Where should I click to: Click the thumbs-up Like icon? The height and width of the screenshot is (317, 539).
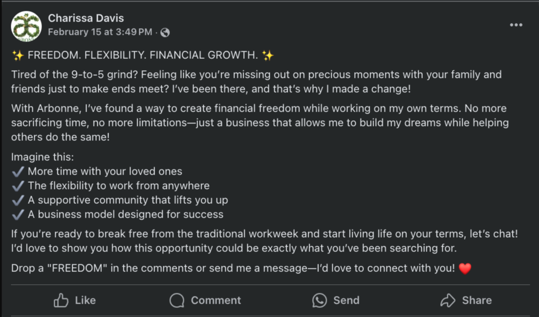[x=61, y=300]
